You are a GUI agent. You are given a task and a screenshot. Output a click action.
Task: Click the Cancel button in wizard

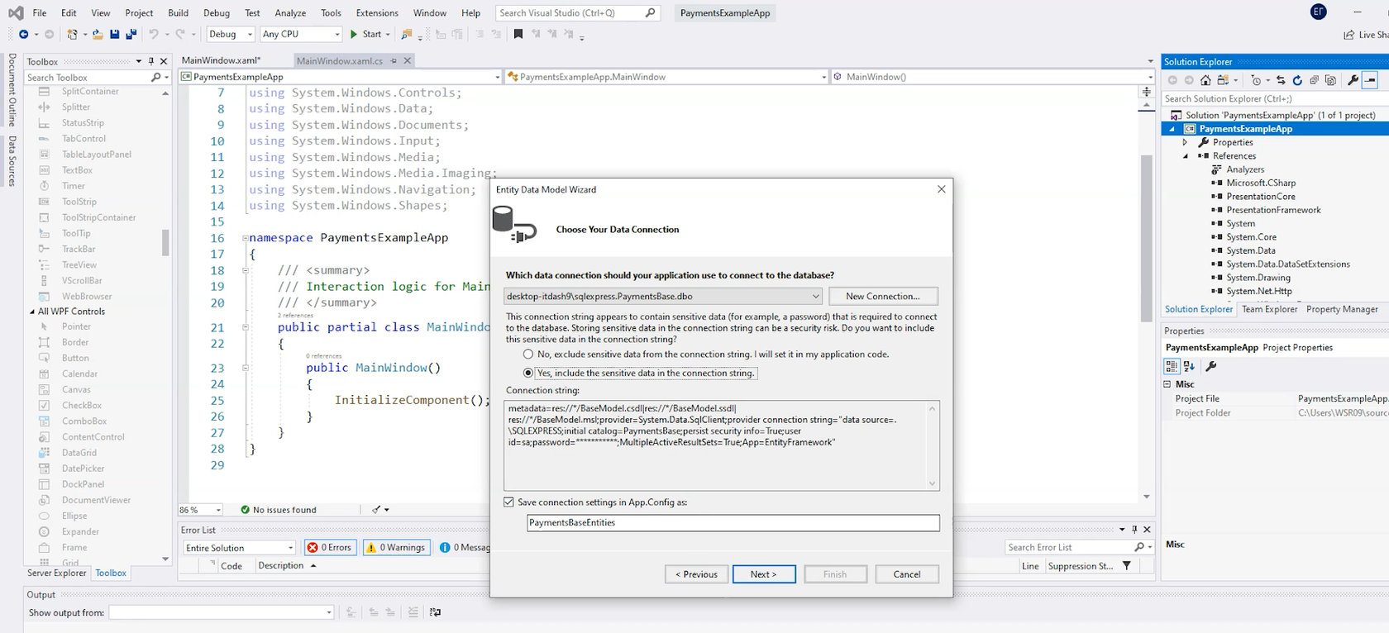click(906, 574)
